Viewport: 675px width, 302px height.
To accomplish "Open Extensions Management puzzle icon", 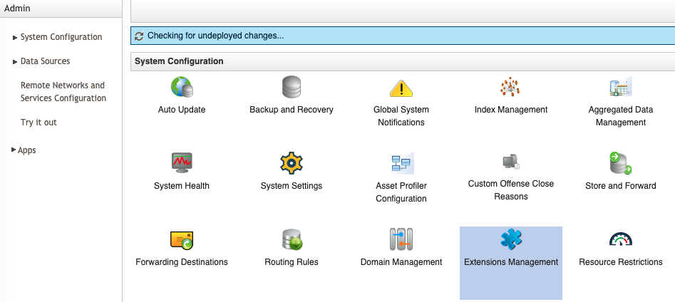I will [x=510, y=239].
